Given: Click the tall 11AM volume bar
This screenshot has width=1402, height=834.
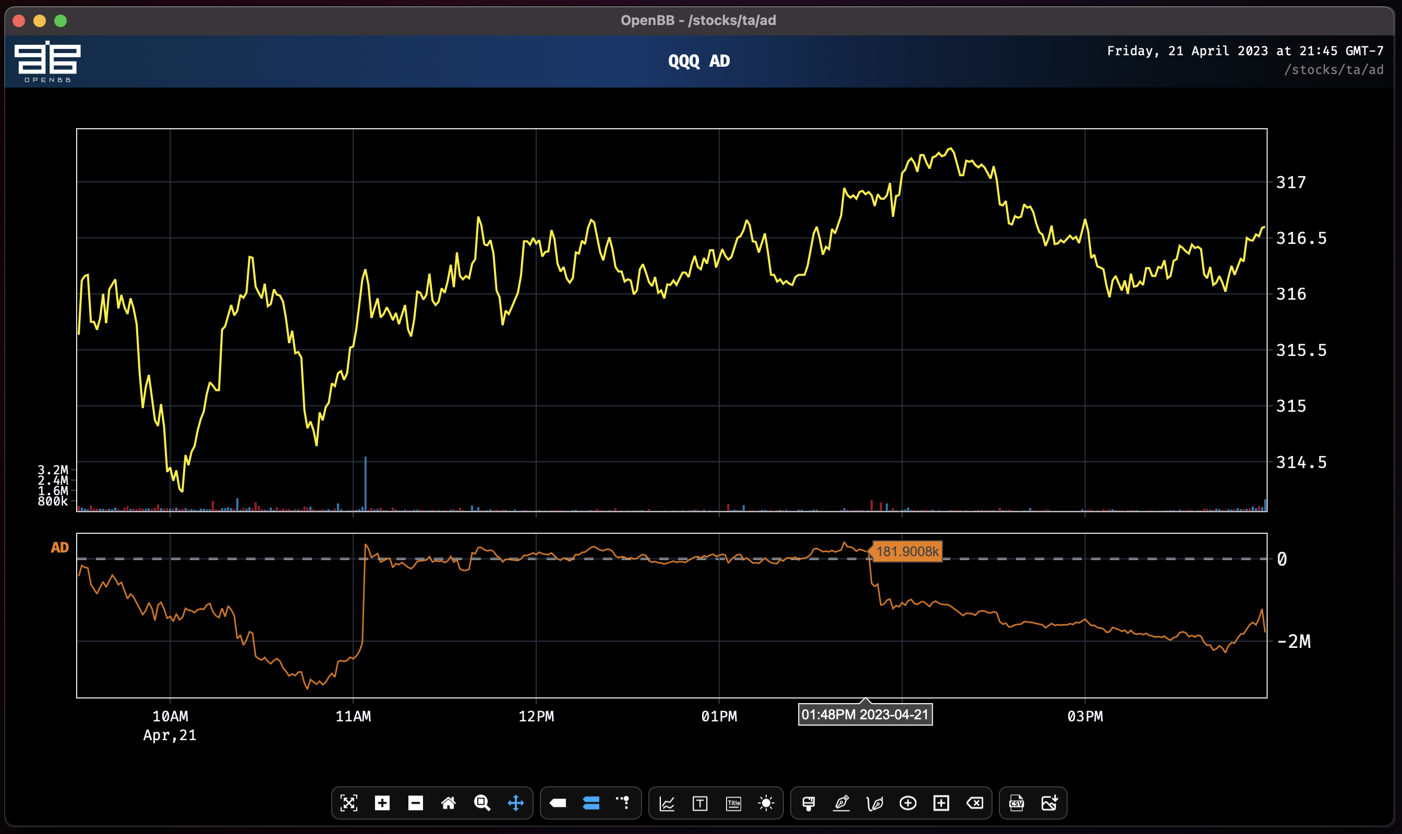Looking at the screenshot, I should 365,483.
